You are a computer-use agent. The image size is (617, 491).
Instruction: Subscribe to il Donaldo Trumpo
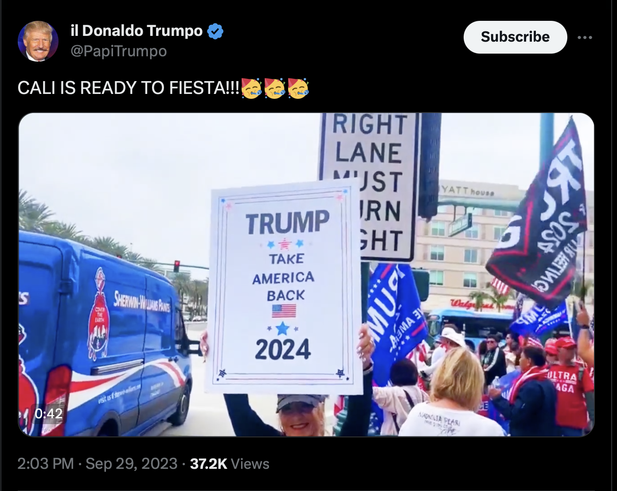click(515, 37)
